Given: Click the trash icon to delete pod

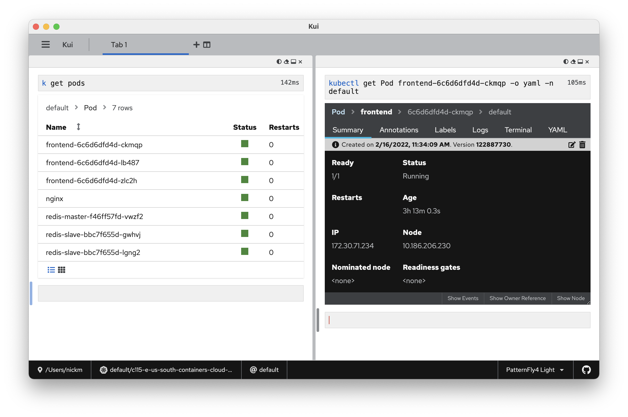Looking at the screenshot, I should point(582,145).
